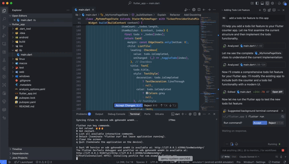Select the main.dart editor tab
The height and width of the screenshot is (164, 289).
coord(84,10)
